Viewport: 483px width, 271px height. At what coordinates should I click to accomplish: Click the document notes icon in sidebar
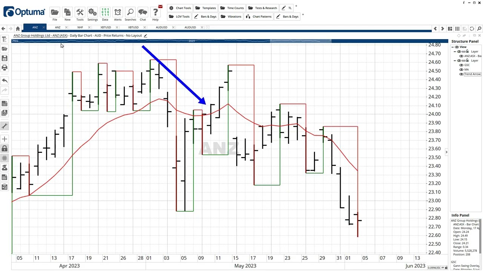[x=5, y=177]
